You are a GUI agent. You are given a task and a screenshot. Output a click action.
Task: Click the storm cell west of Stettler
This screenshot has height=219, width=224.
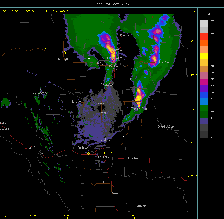point(154,59)
